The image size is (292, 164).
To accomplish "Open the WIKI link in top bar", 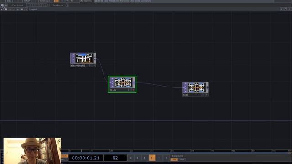I will pyautogui.click(x=9, y=1).
